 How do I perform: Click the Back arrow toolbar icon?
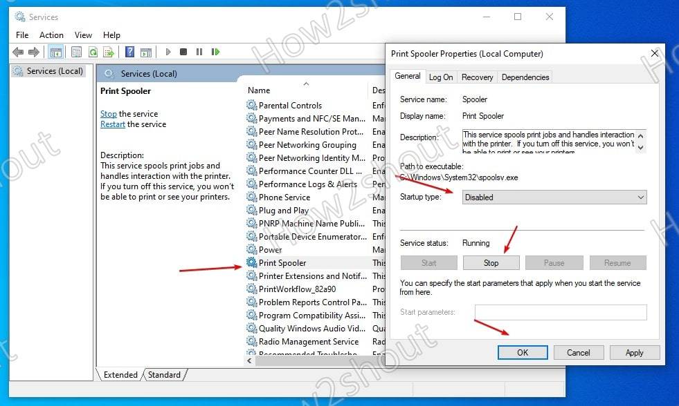tap(18, 52)
